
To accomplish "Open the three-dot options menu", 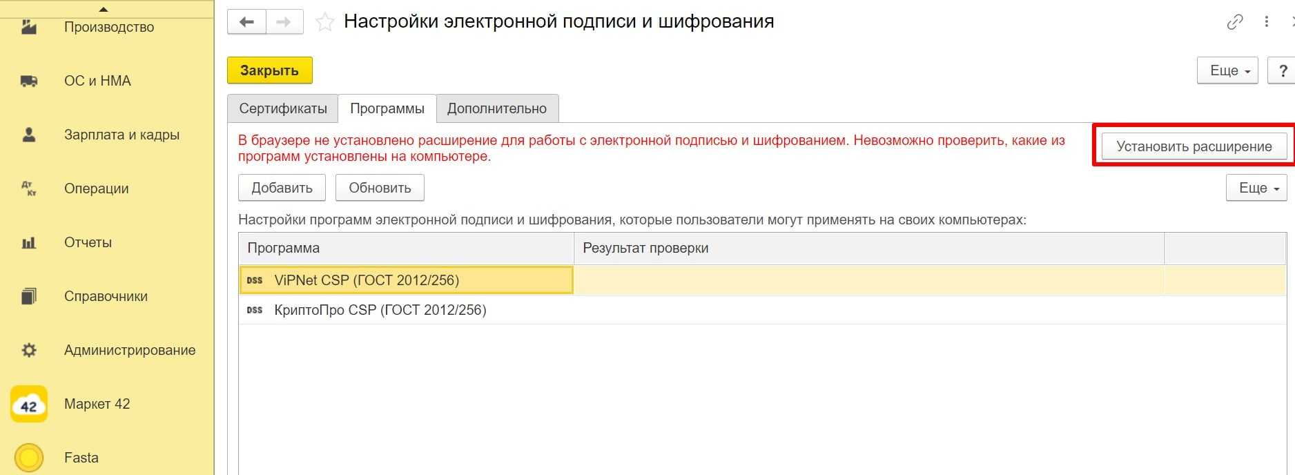I will pos(1267,22).
